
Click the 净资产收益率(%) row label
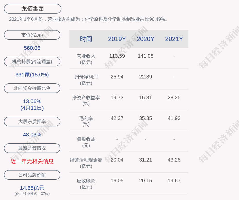[86, 100]
